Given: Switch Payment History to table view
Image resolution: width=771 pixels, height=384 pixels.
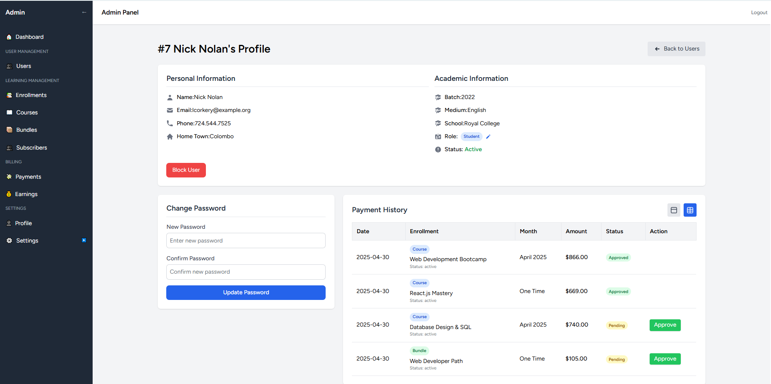Looking at the screenshot, I should point(690,210).
